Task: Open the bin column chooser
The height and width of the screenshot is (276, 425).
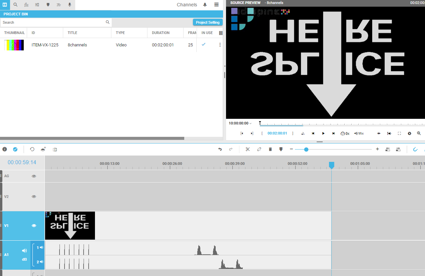Action: coord(220,33)
